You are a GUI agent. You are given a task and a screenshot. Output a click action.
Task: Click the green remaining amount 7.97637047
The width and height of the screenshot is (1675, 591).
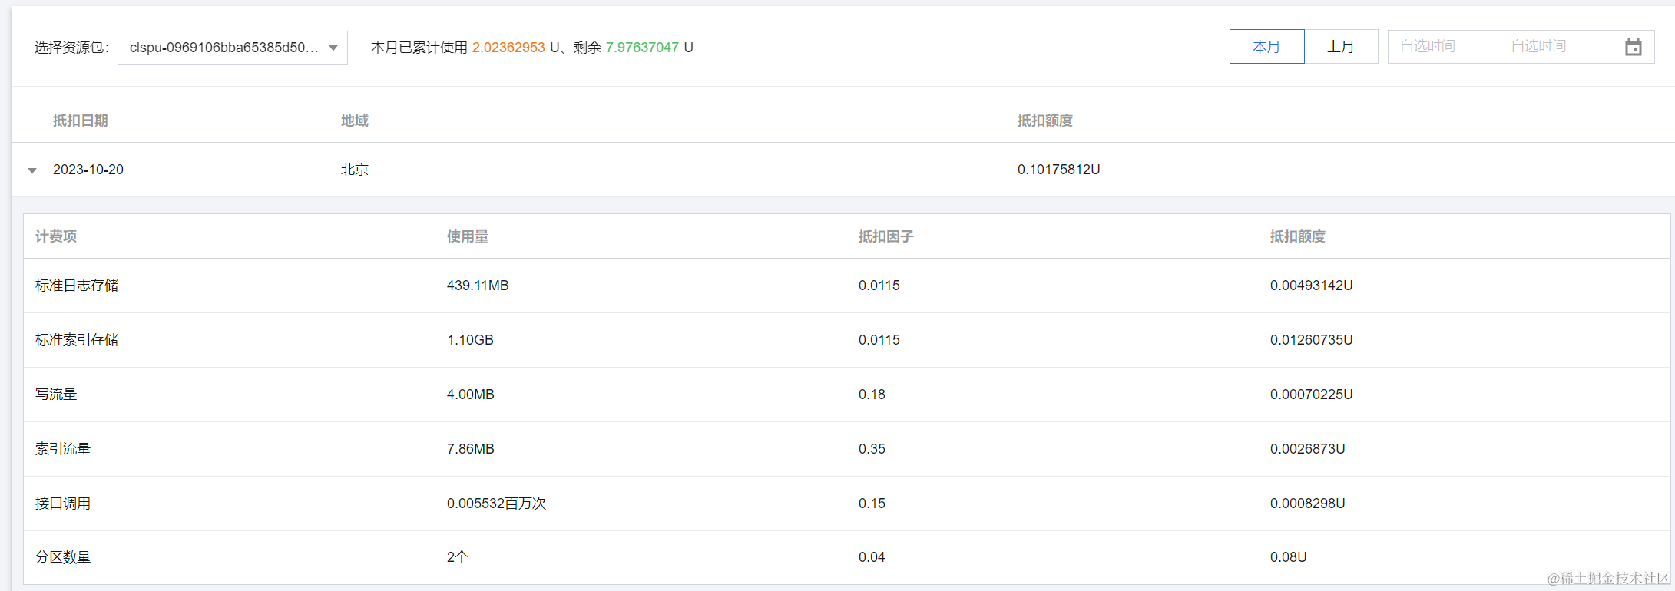click(x=642, y=48)
